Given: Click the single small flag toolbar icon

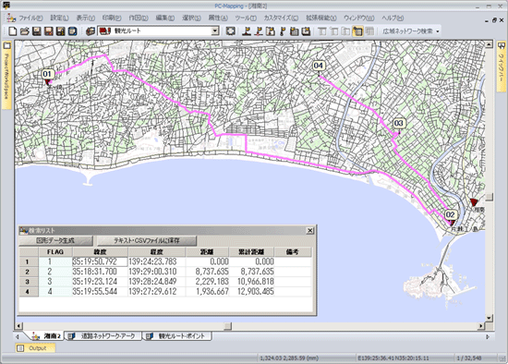Looking at the screenshot, I should click(x=283, y=31).
